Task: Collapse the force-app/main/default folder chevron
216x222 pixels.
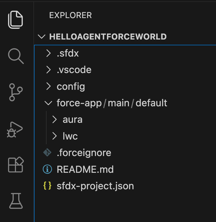Action: click(48, 103)
